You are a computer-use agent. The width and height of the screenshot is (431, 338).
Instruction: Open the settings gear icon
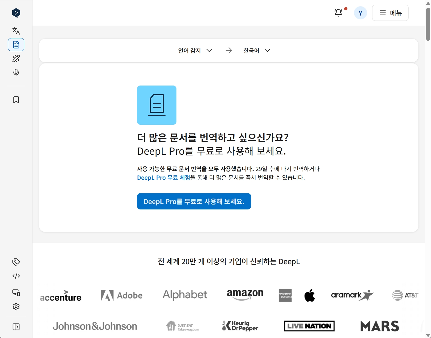point(16,307)
